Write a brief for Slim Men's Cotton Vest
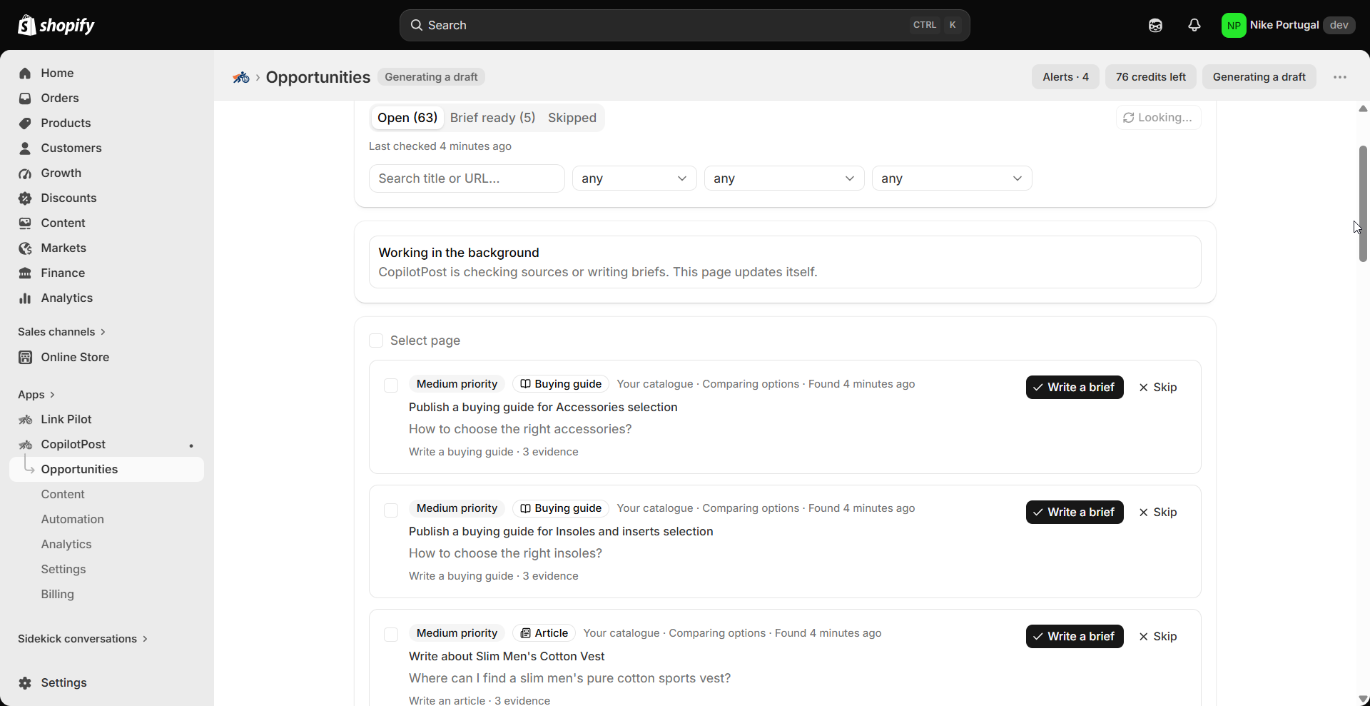 click(1075, 636)
